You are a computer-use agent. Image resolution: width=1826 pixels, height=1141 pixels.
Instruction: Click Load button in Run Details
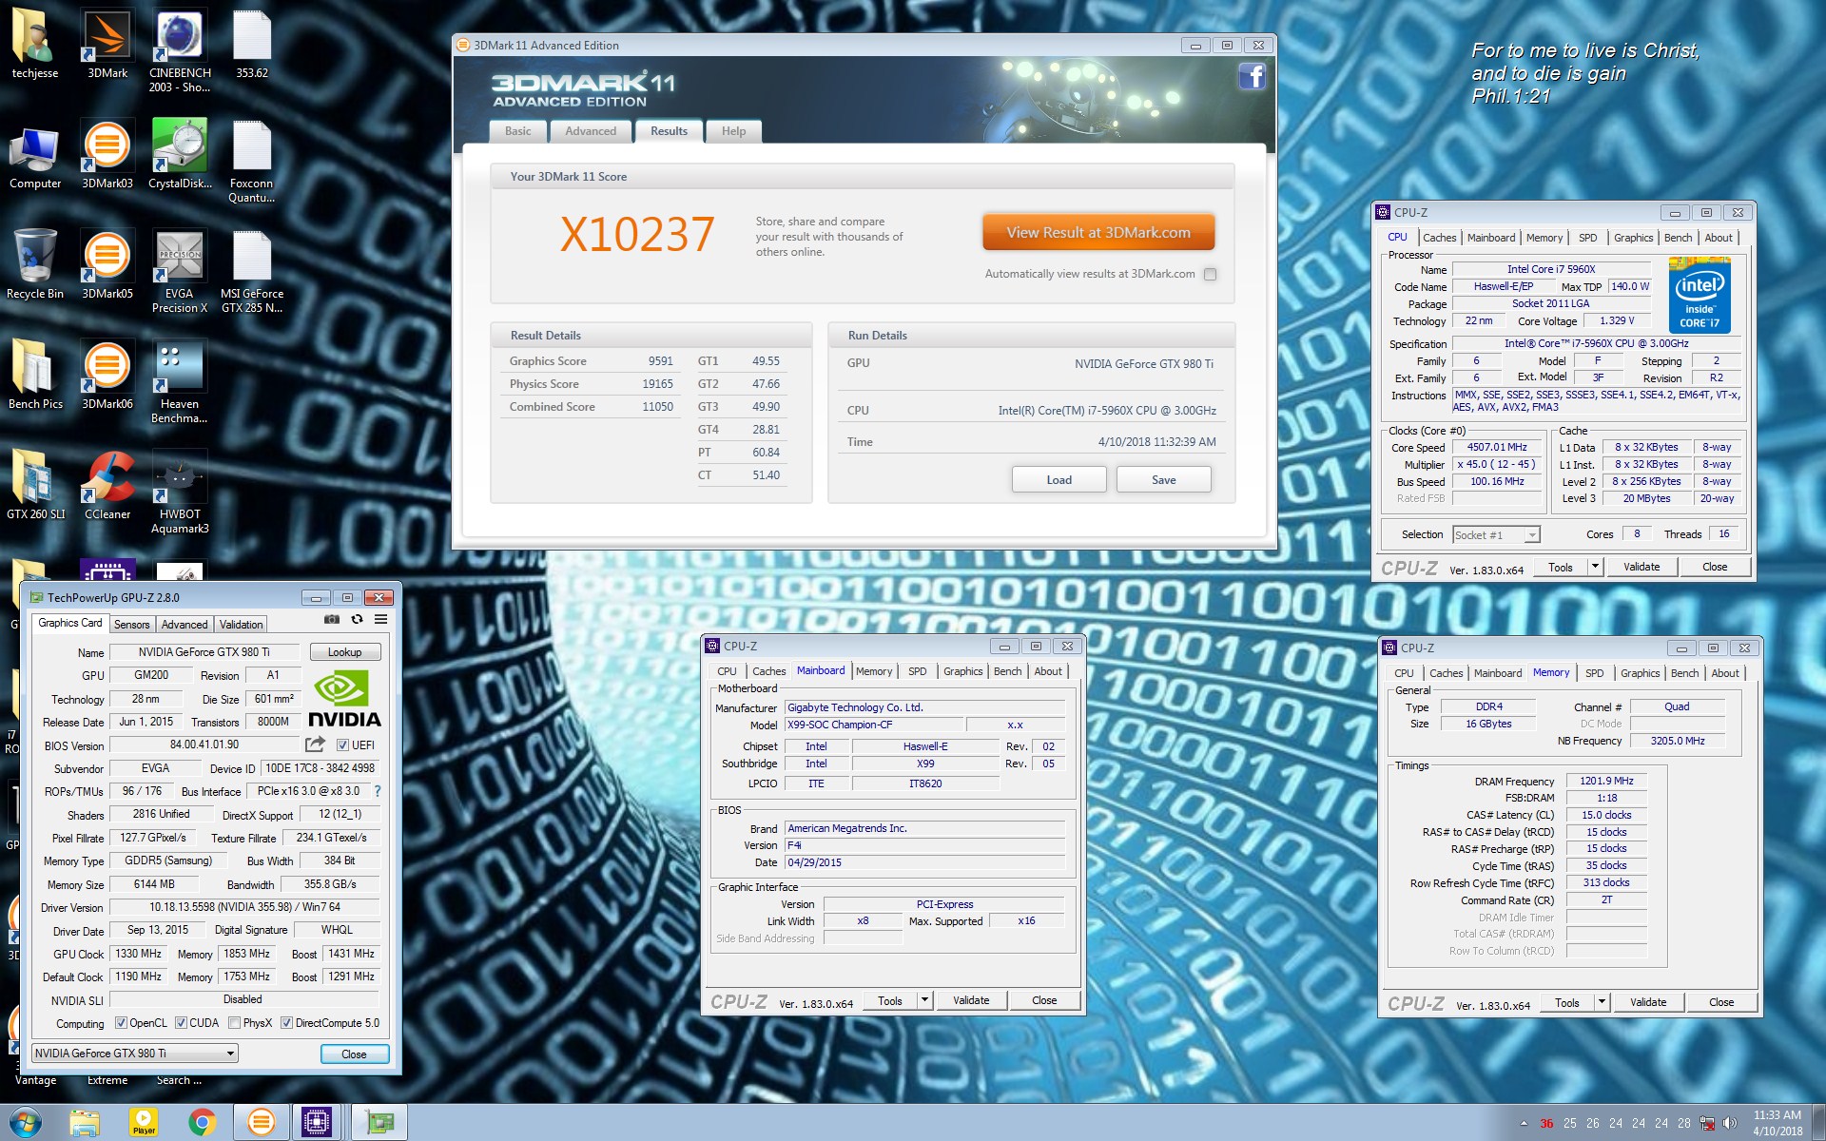[x=1059, y=480]
